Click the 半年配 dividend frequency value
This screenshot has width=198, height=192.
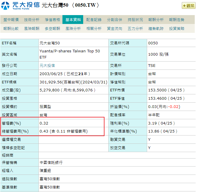pos(154,115)
